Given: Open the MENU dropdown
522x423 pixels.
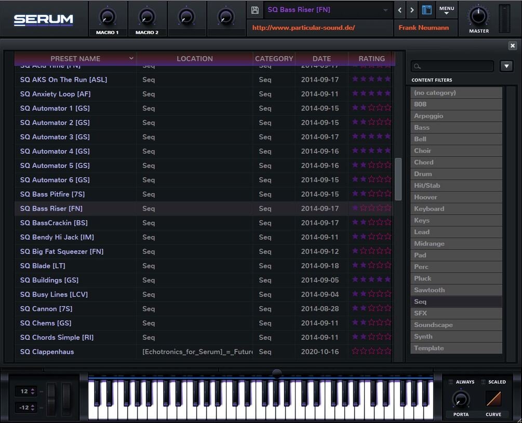Looking at the screenshot, I should tap(447, 10).
